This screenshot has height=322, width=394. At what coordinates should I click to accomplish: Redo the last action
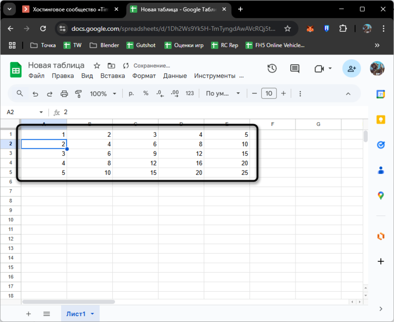[50, 94]
